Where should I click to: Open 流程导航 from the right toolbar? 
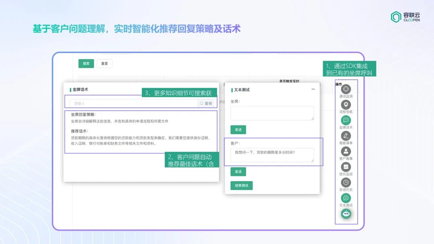tap(346, 104)
